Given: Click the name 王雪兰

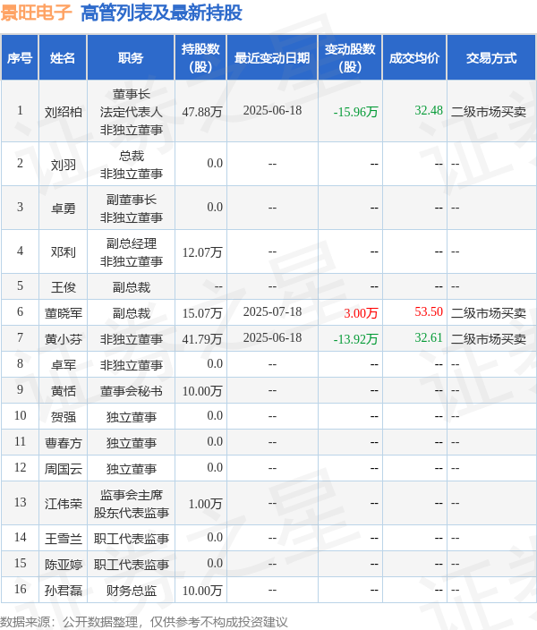Looking at the screenshot, I should pyautogui.click(x=64, y=539).
